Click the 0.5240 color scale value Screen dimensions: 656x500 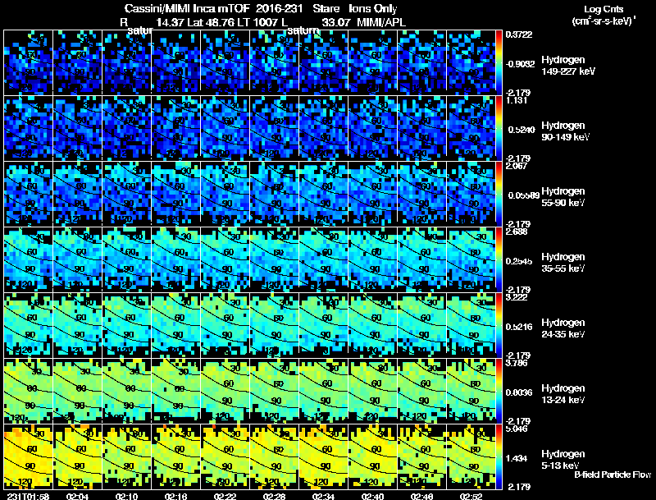[x=522, y=130]
